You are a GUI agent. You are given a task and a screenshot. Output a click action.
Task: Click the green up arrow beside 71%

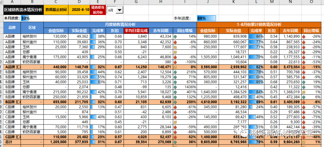click(175, 77)
